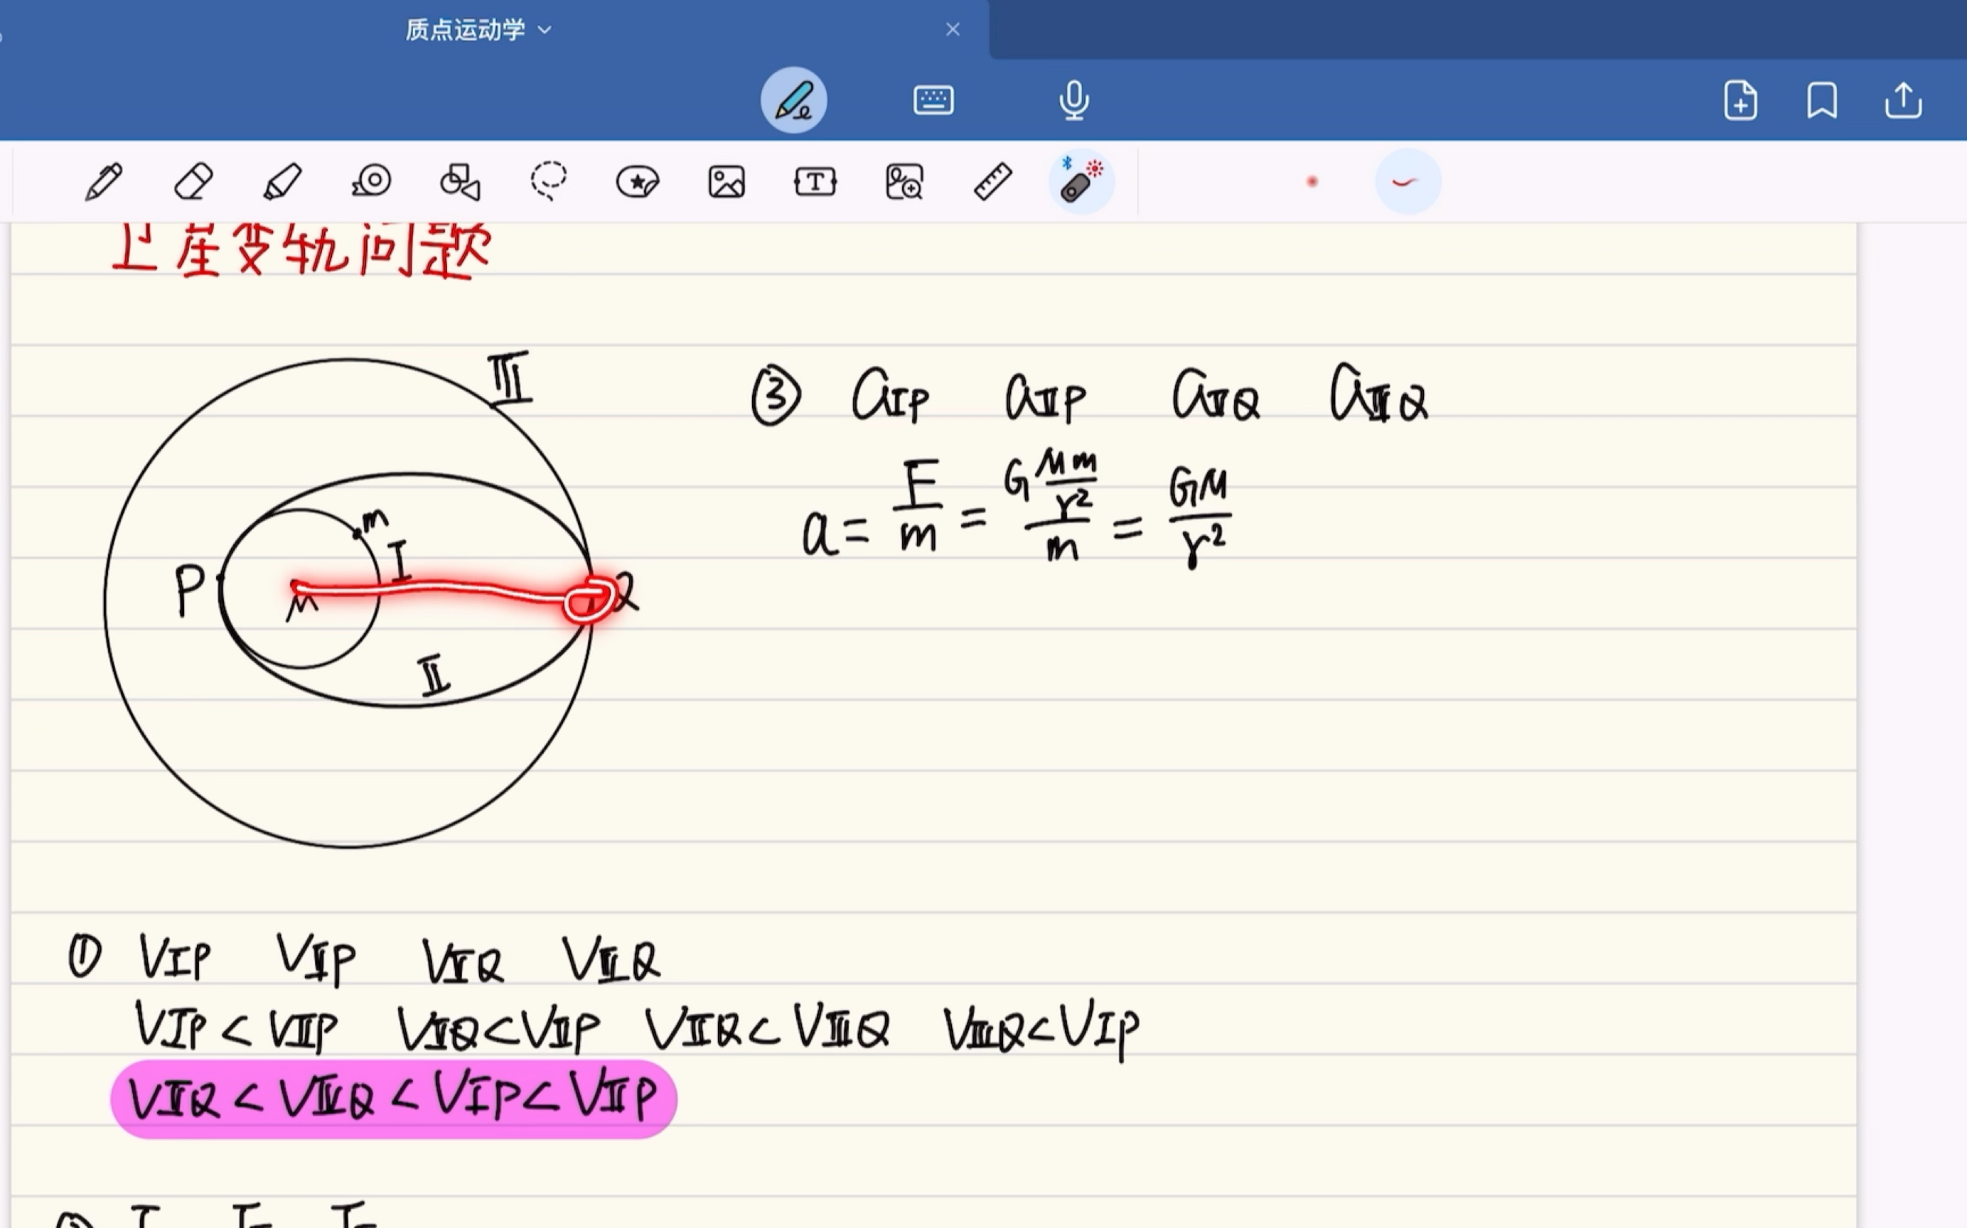
Task: Choose the red dot laser style
Action: pyautogui.click(x=1312, y=181)
